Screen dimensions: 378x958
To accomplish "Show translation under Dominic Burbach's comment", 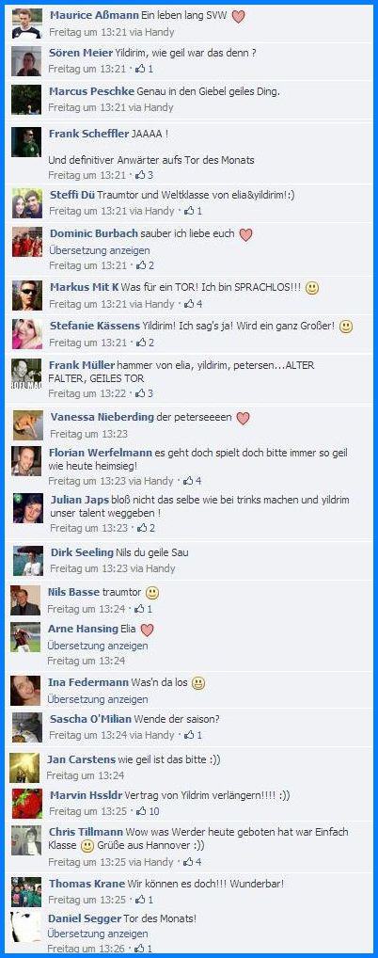I will click(99, 250).
